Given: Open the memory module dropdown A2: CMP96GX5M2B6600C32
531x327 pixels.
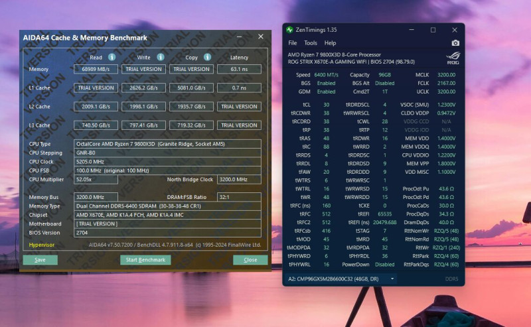Looking at the screenshot, I should pyautogui.click(x=340, y=279).
